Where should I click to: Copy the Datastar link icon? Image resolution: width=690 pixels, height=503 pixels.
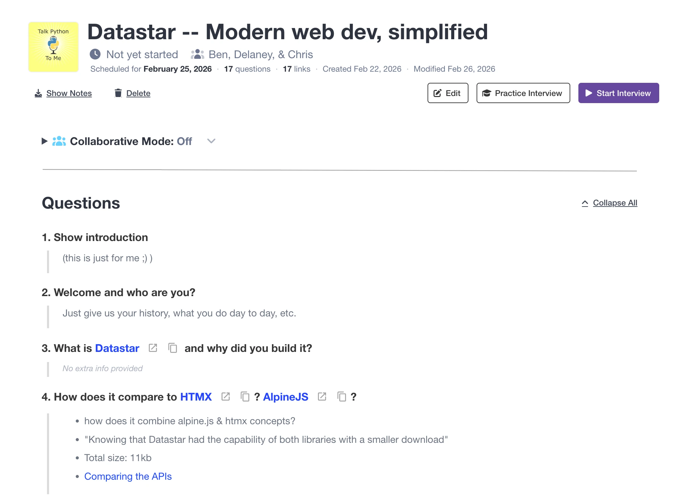[x=173, y=348]
